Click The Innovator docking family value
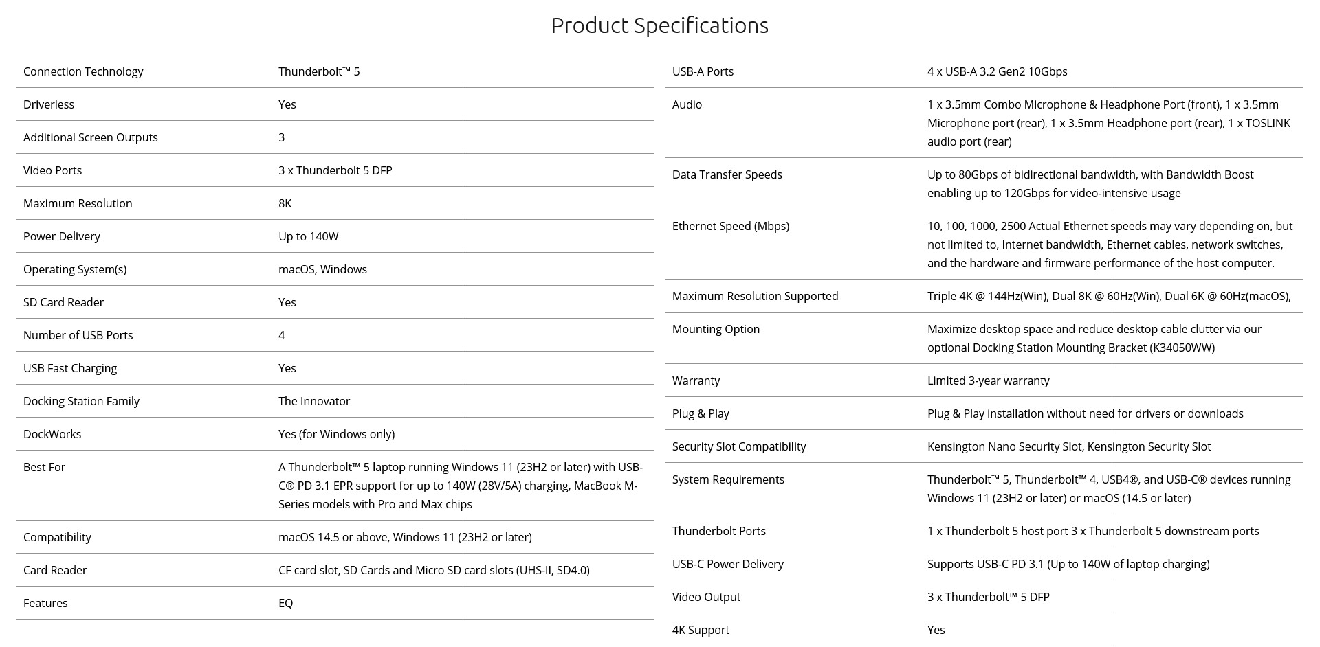1320x647 pixels. tap(314, 401)
